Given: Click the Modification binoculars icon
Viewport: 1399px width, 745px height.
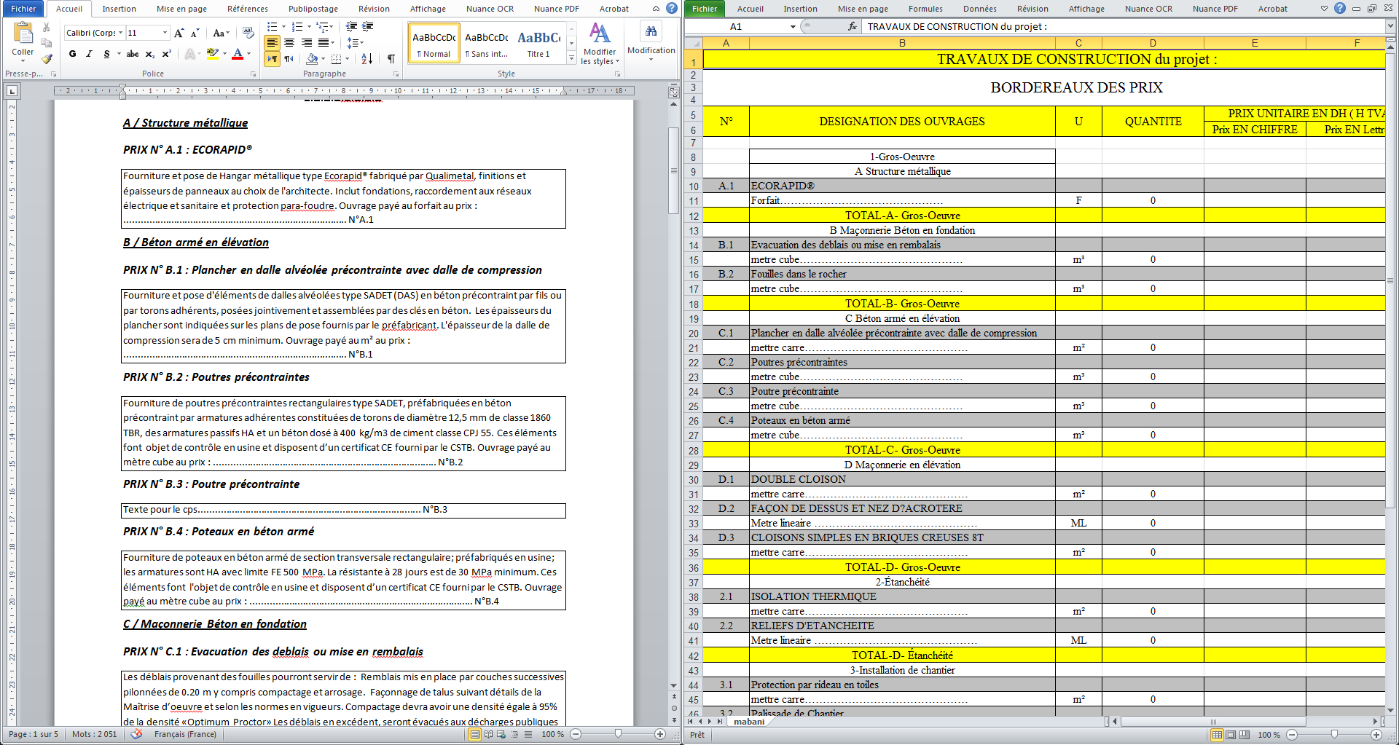Looking at the screenshot, I should 651,31.
